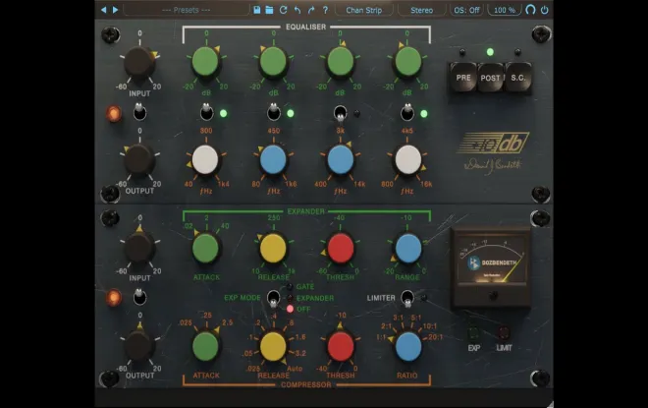Toggle the 300 Hz EQ band switch

point(206,112)
